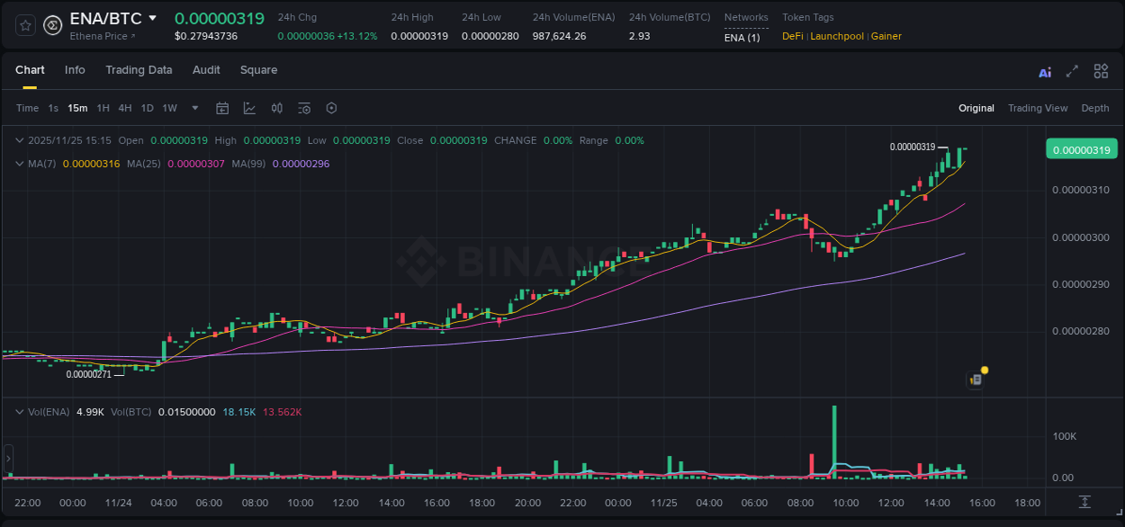Open the AI analysis feature

[1045, 71]
